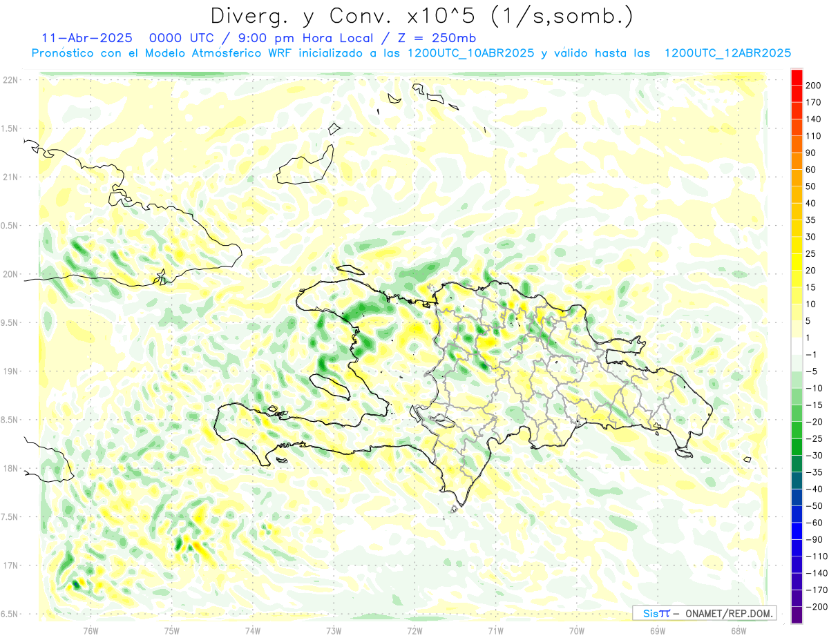Screen dimensions: 829x640
Task: Click the 'Pronóstico con el Modelo Atmosferico WRF' subtitle
Action: point(161,53)
